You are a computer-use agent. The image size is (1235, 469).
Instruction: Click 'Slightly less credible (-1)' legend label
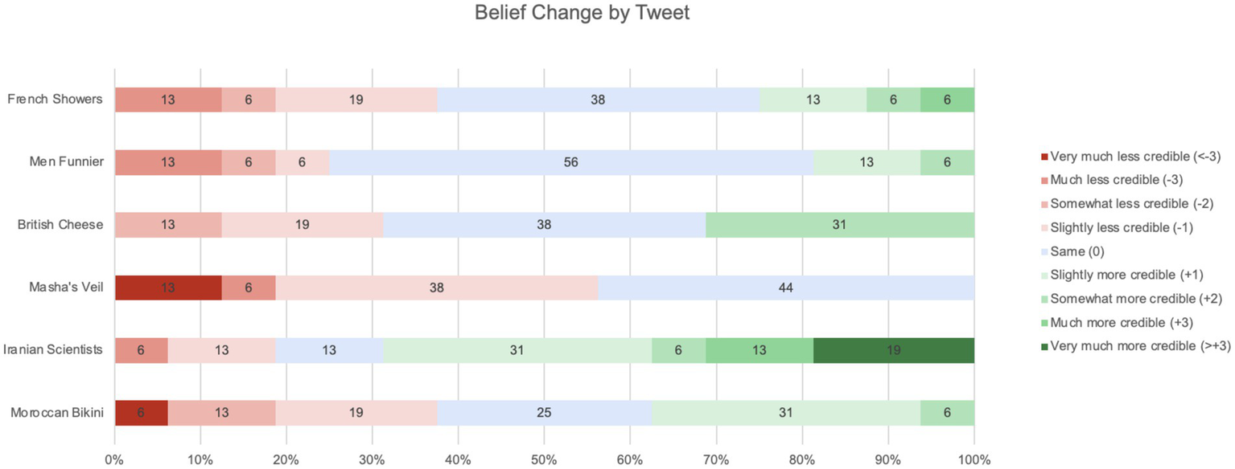(x=1122, y=228)
